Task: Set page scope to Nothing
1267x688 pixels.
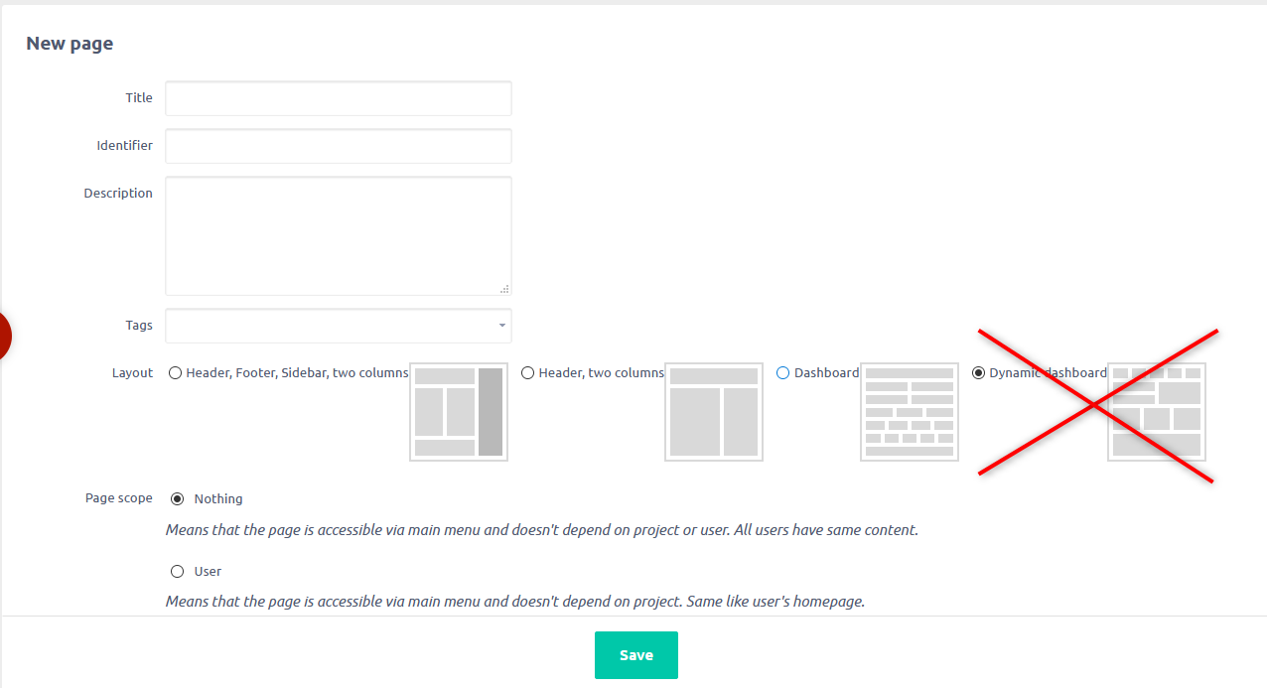Action: pyautogui.click(x=178, y=498)
